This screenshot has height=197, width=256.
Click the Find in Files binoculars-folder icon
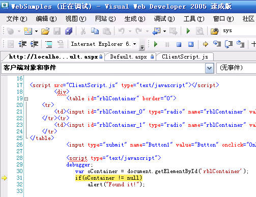pos(214,31)
